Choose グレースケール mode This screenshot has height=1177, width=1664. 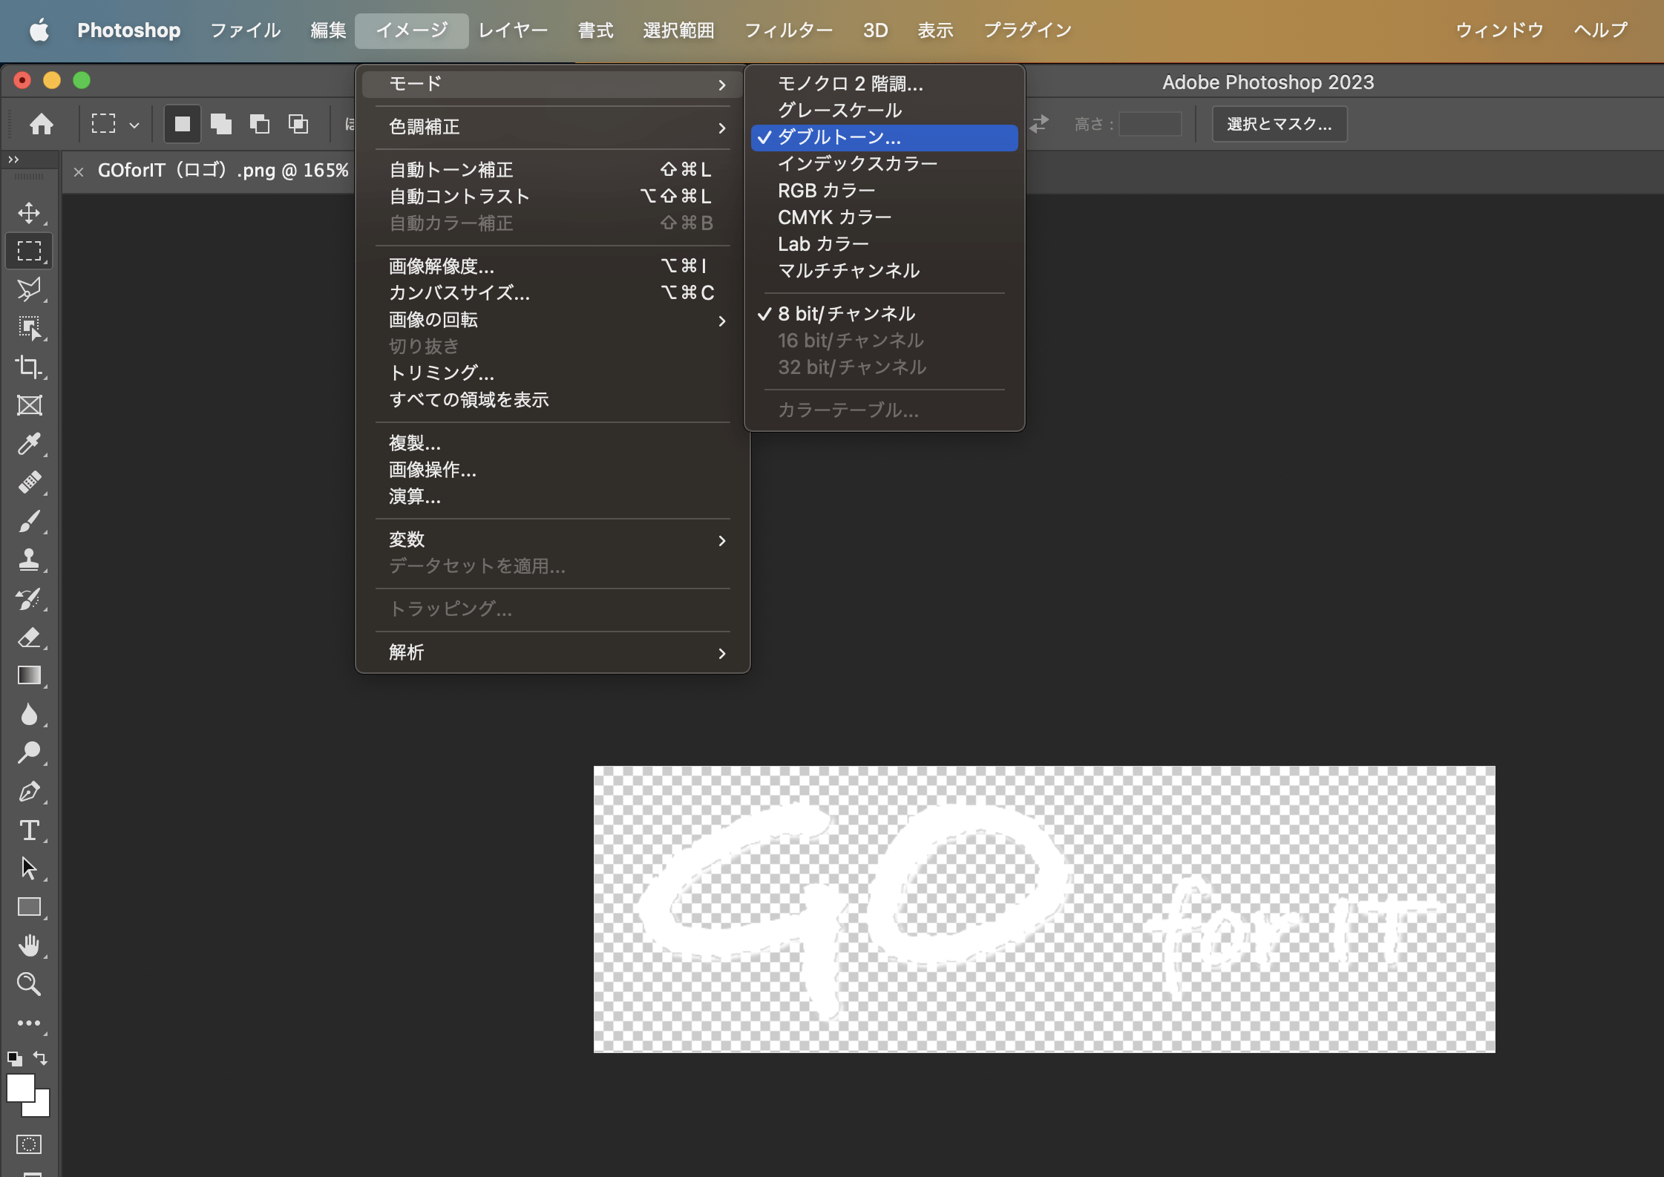coord(884,111)
